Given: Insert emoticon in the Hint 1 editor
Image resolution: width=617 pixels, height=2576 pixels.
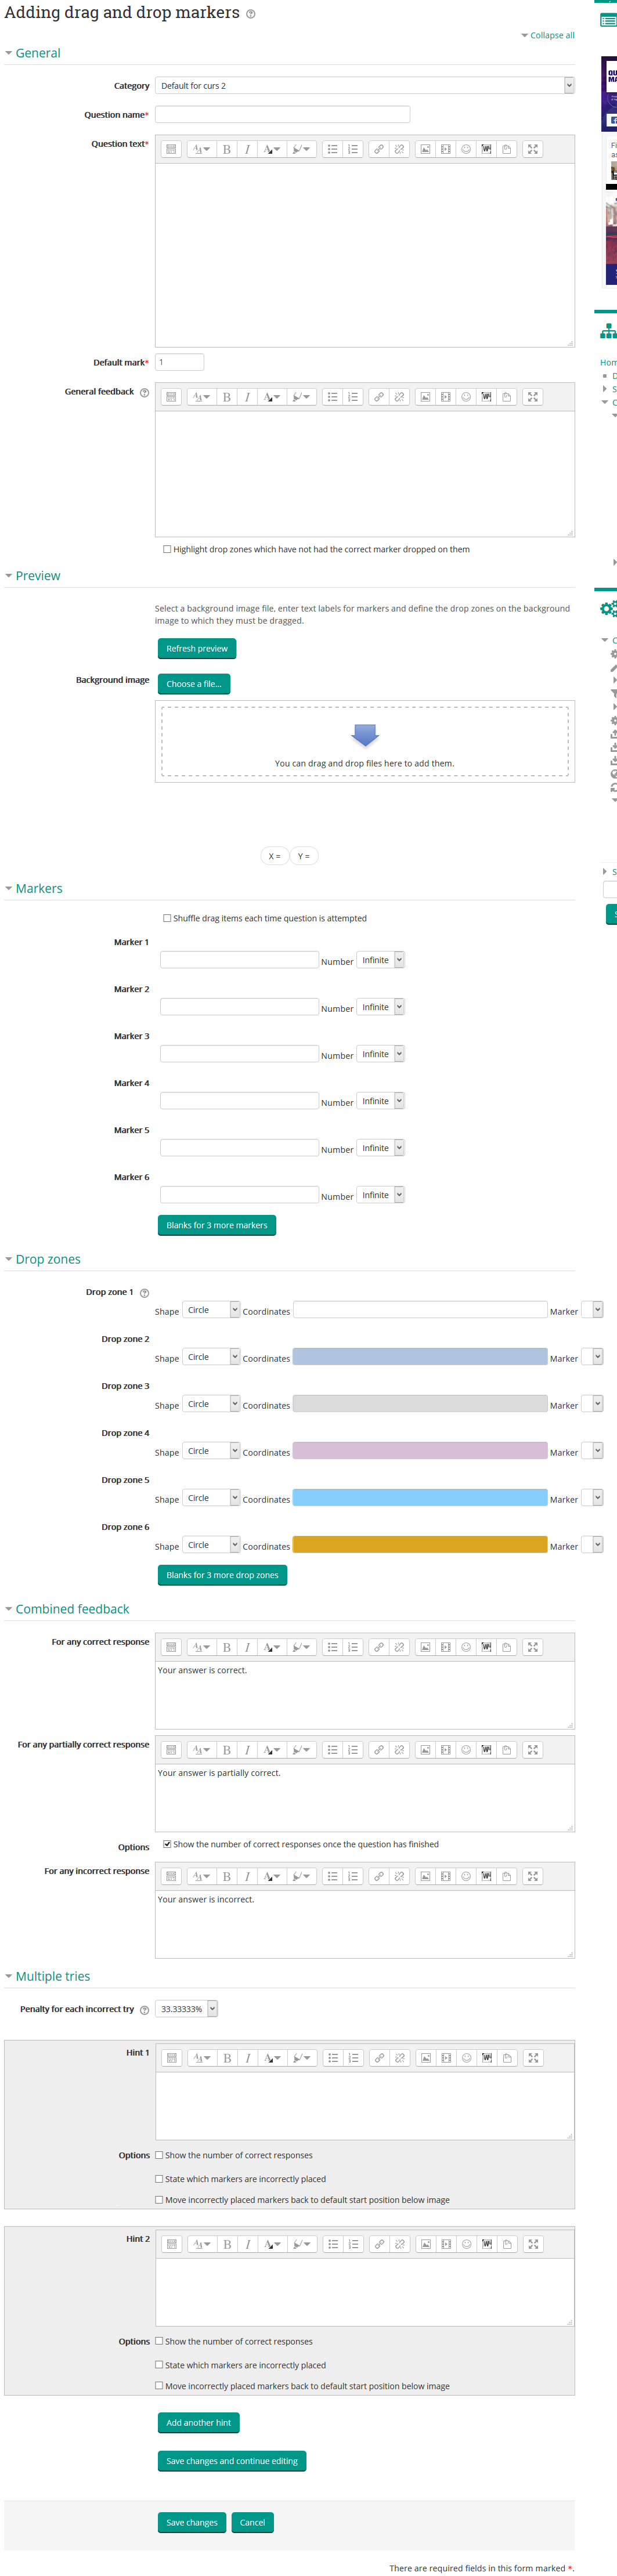Looking at the screenshot, I should coord(466,2058).
